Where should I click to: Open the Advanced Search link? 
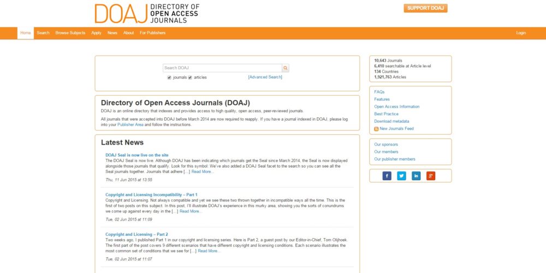coord(265,78)
